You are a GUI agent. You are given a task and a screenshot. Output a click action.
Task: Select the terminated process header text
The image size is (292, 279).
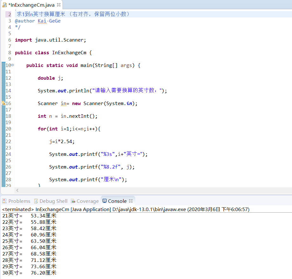point(95,209)
